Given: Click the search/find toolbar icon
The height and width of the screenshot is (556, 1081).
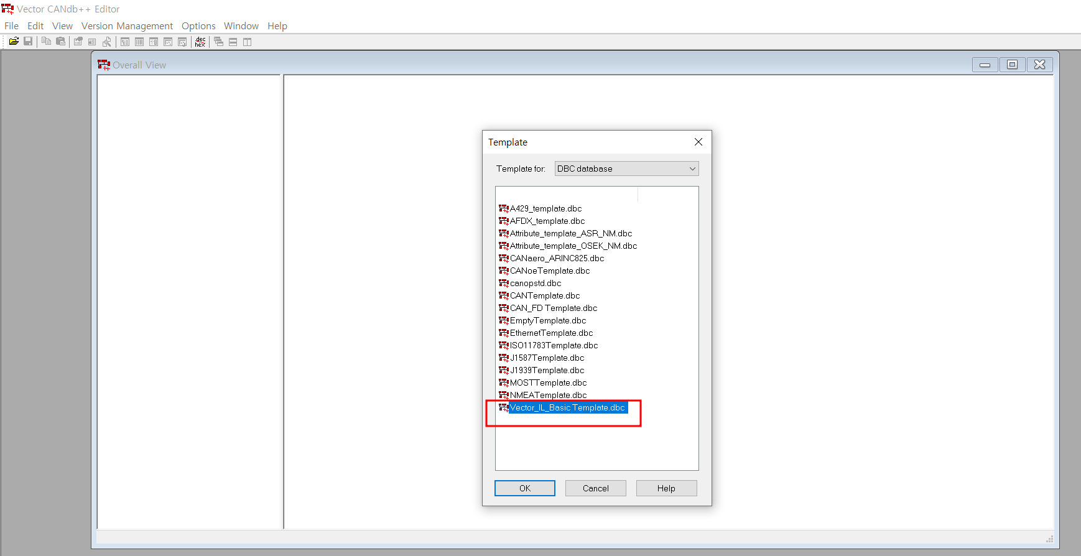Looking at the screenshot, I should point(107,42).
